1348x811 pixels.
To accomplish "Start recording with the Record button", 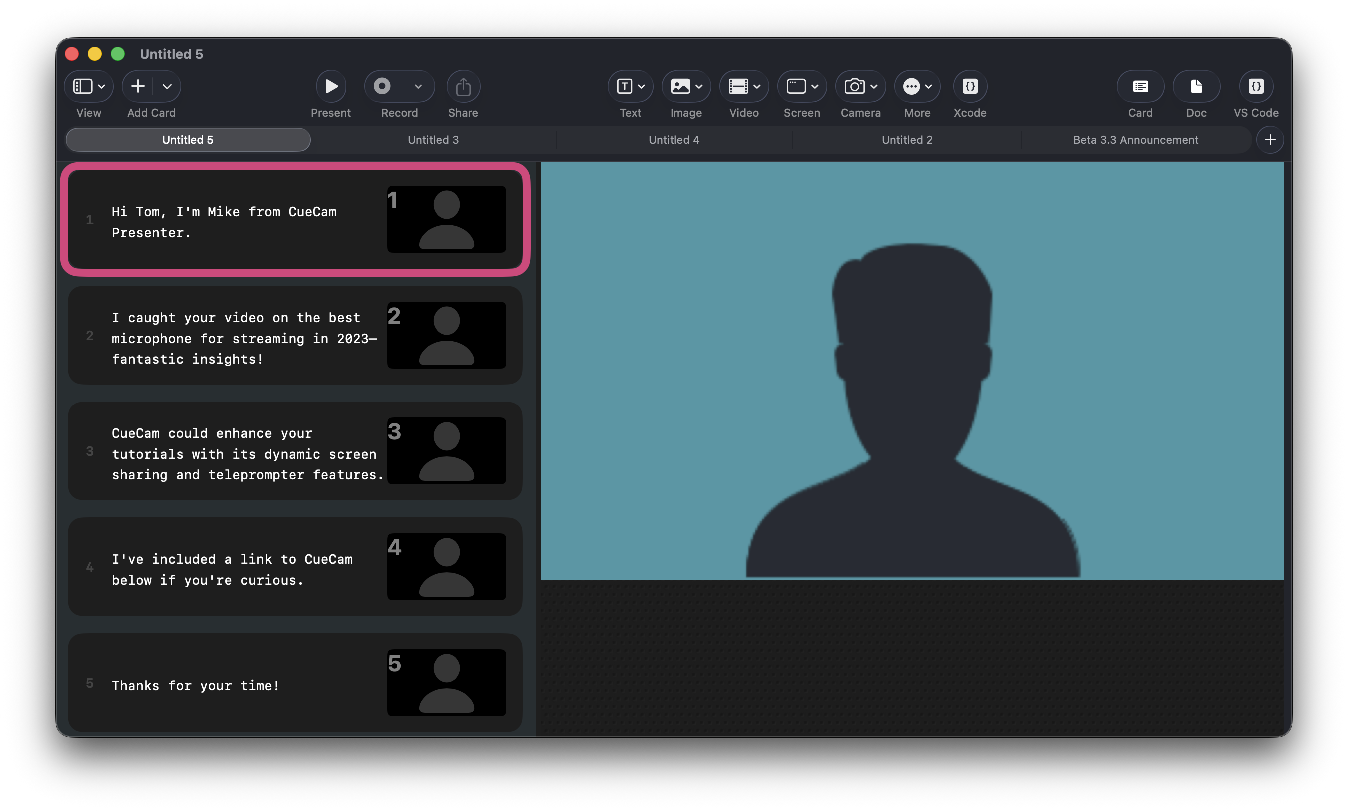I will tap(382, 86).
